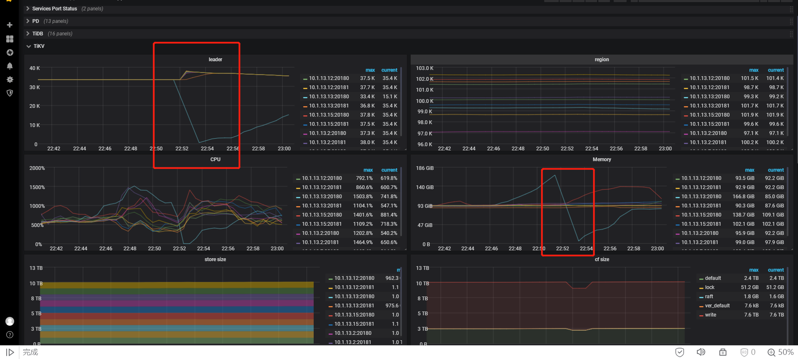Open the CPU panel title menu
Viewport: 798px width, 359px height.
tap(215, 160)
